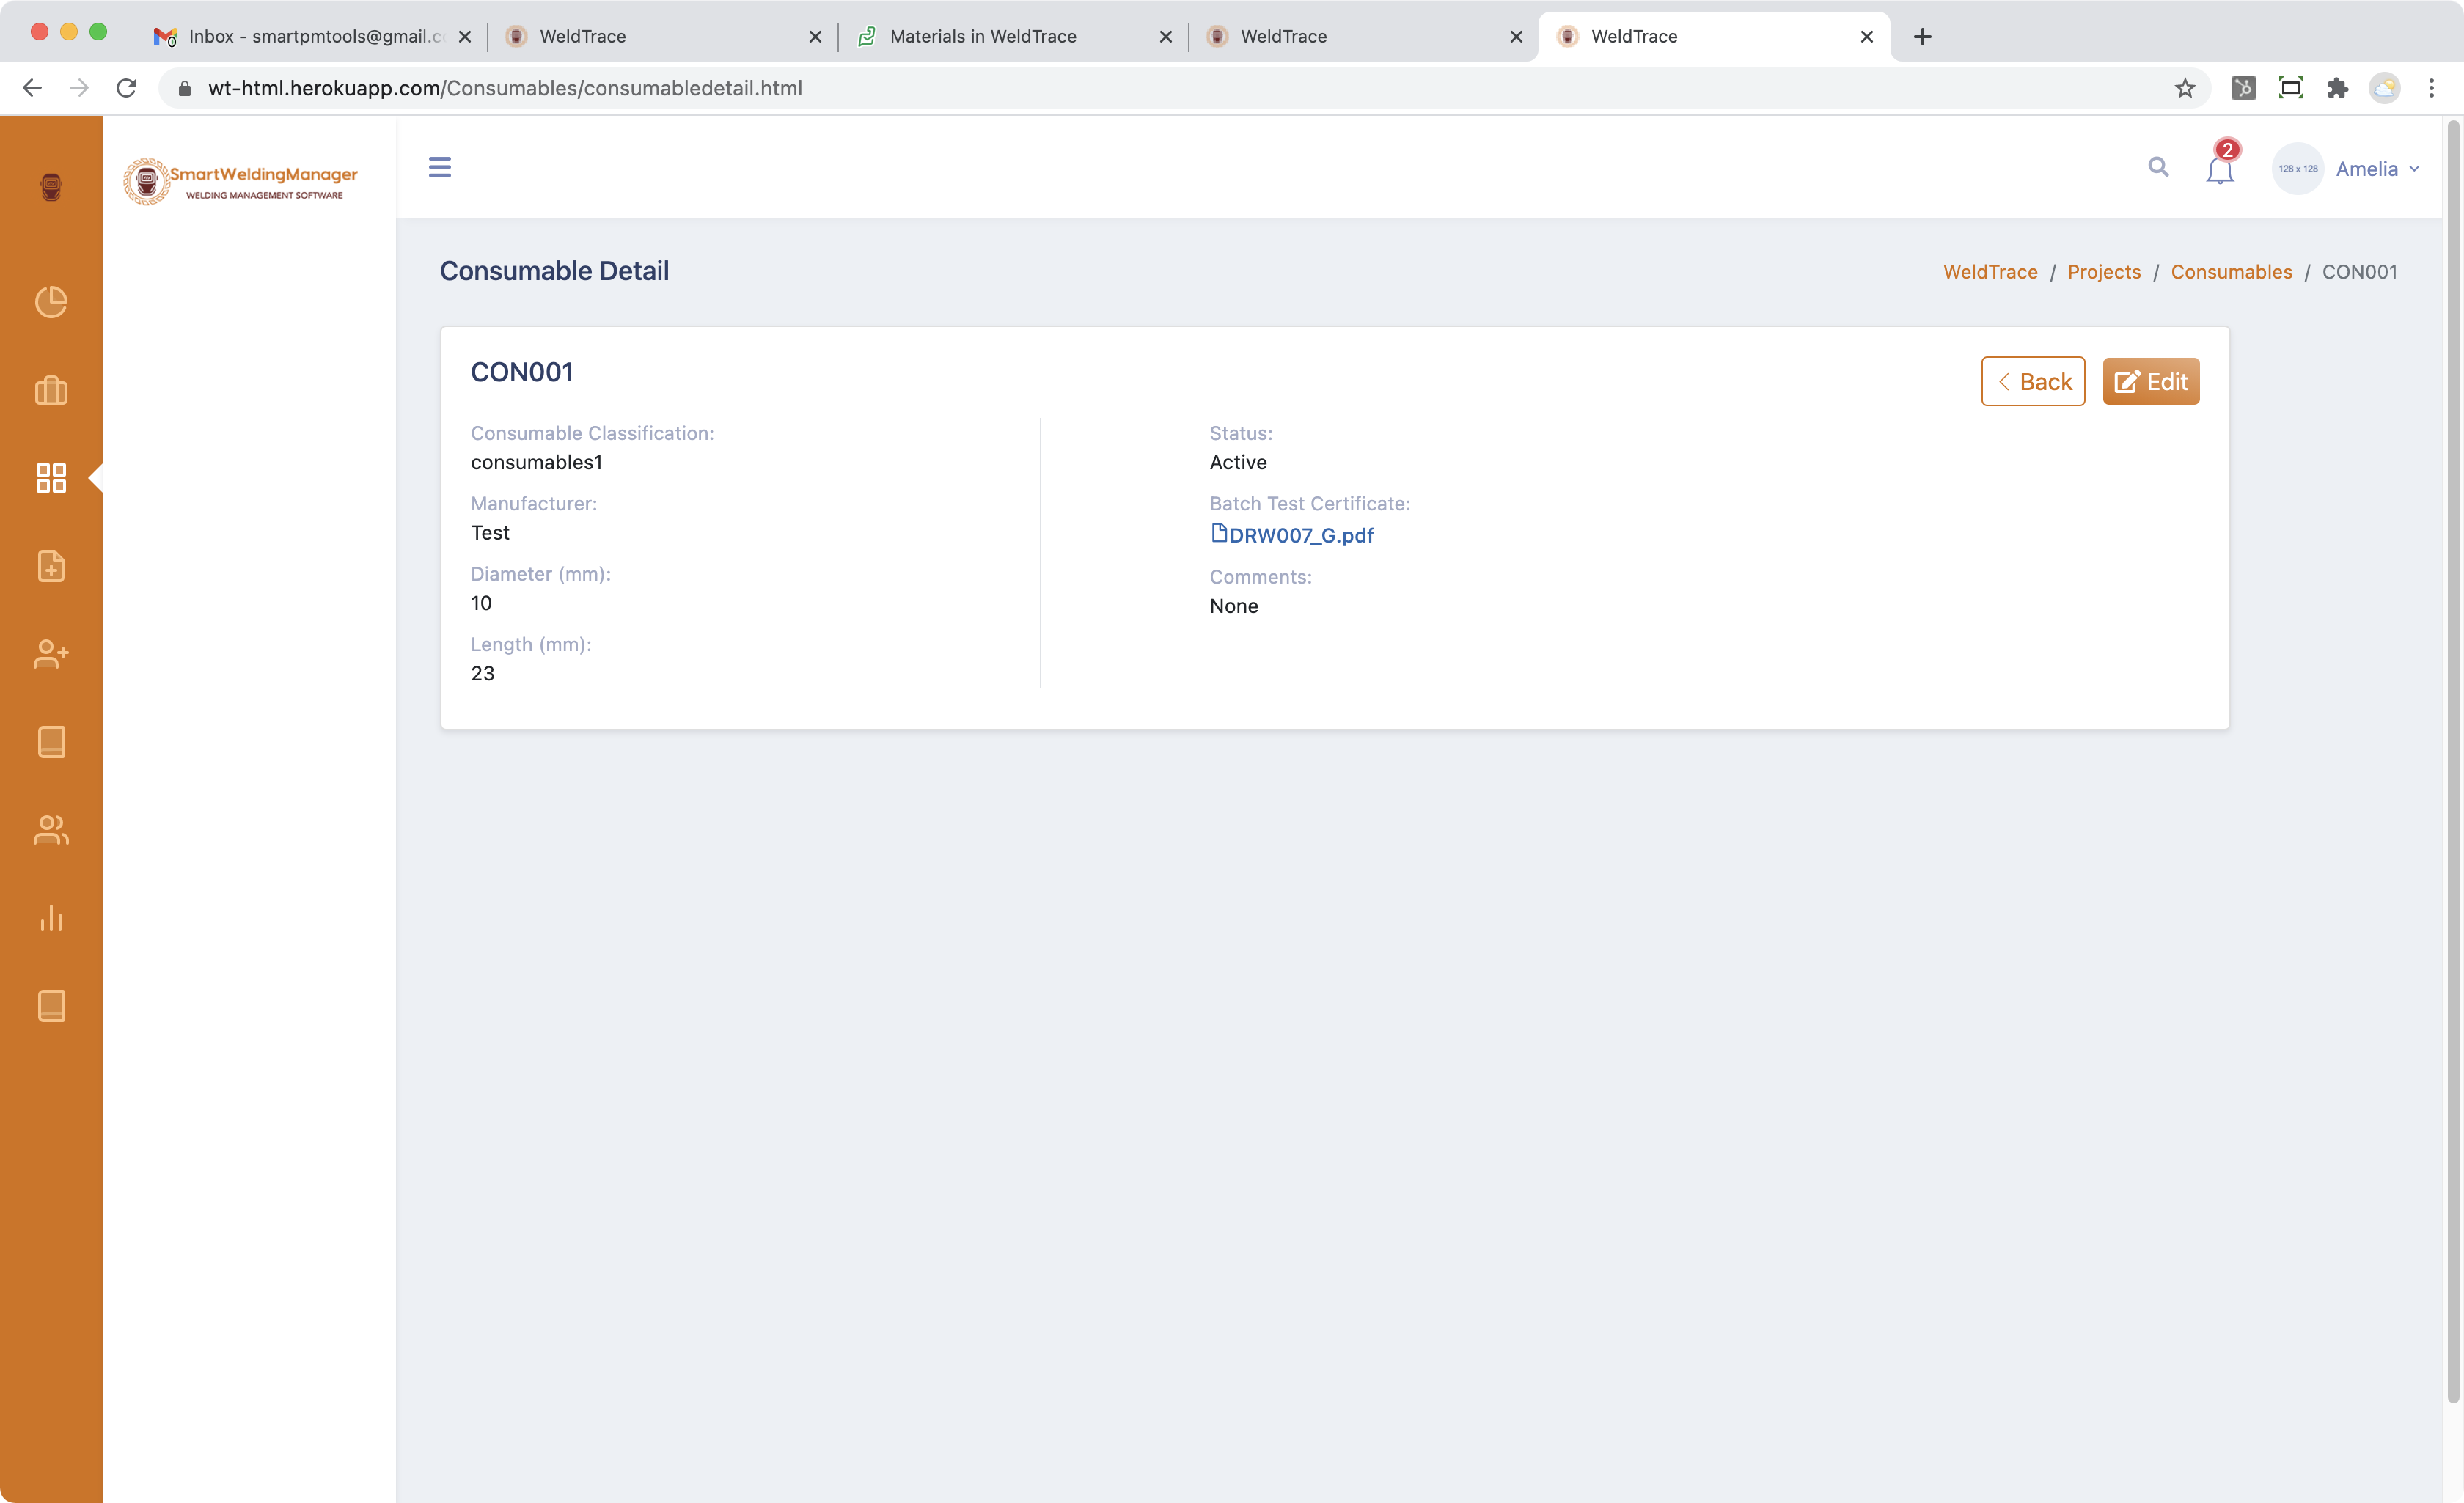Click the CON001 card heading

pyautogui.click(x=522, y=372)
